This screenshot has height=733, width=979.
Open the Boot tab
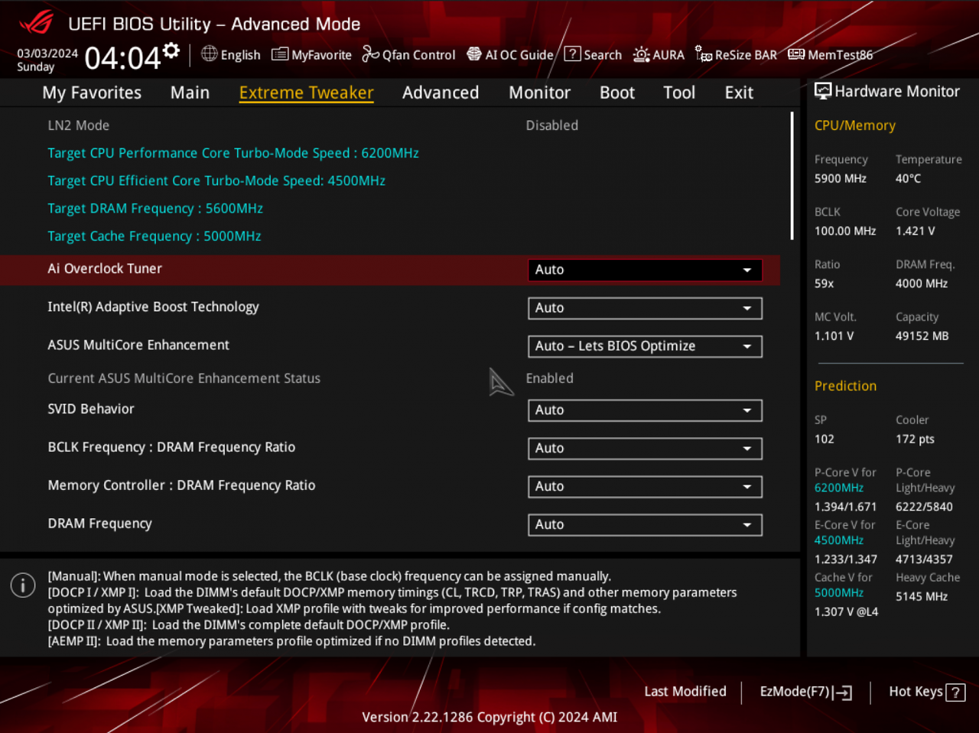pyautogui.click(x=616, y=92)
